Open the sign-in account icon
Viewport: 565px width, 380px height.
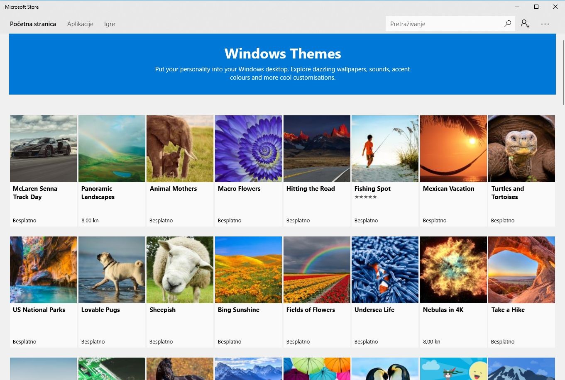pos(525,24)
